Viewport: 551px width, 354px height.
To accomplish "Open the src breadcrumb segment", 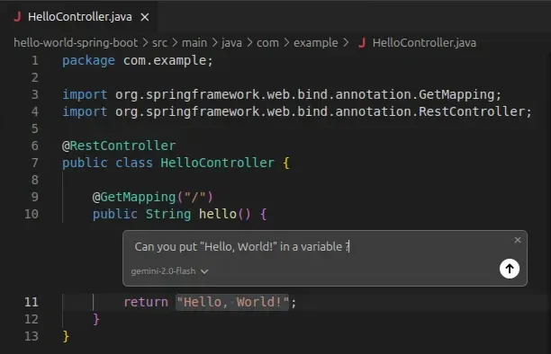I will pyautogui.click(x=159, y=43).
